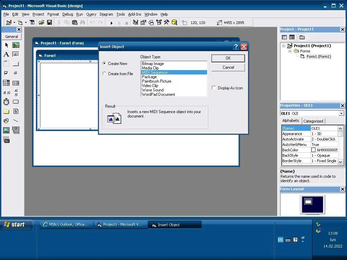Select Form1 (Form1) in project tree
The image size is (347, 260).
(x=319, y=57)
